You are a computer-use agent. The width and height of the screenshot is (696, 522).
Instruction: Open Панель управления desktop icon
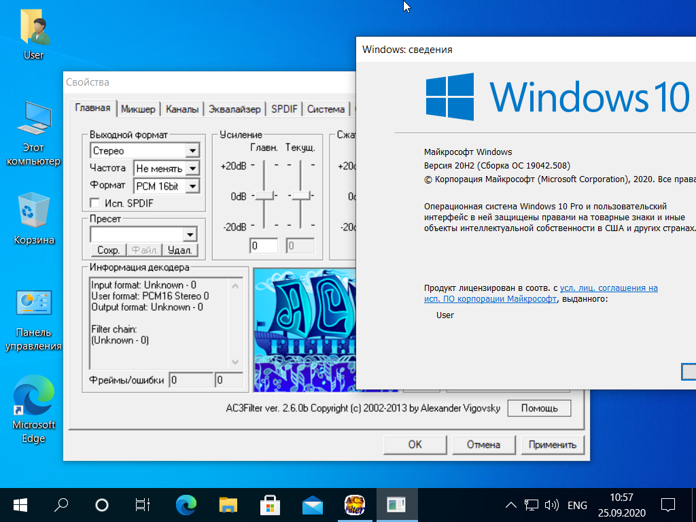click(34, 319)
